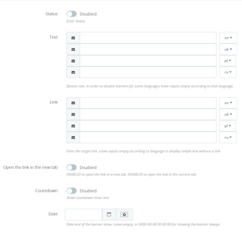Click the envelope icon of the English Text field
The image size is (242, 235).
[x=73, y=38]
